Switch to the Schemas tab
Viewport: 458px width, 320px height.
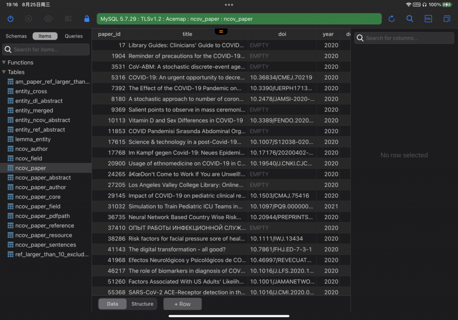(x=16, y=36)
